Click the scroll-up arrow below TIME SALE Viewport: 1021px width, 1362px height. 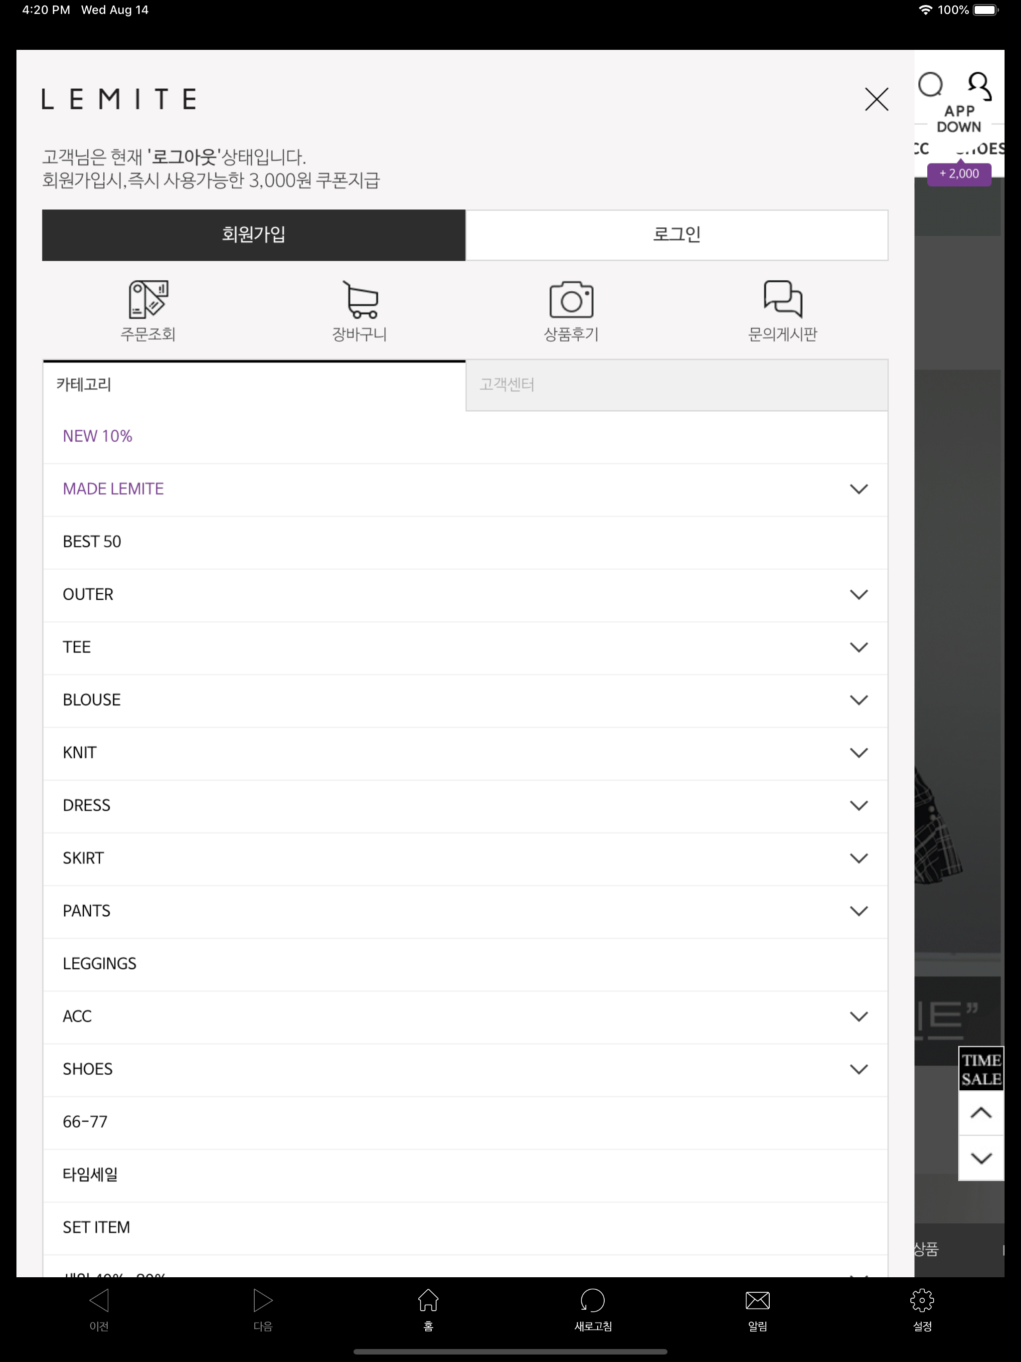(x=981, y=1113)
